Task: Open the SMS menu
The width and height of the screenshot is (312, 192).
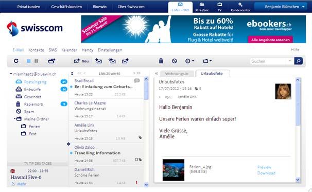Action: pos(53,50)
